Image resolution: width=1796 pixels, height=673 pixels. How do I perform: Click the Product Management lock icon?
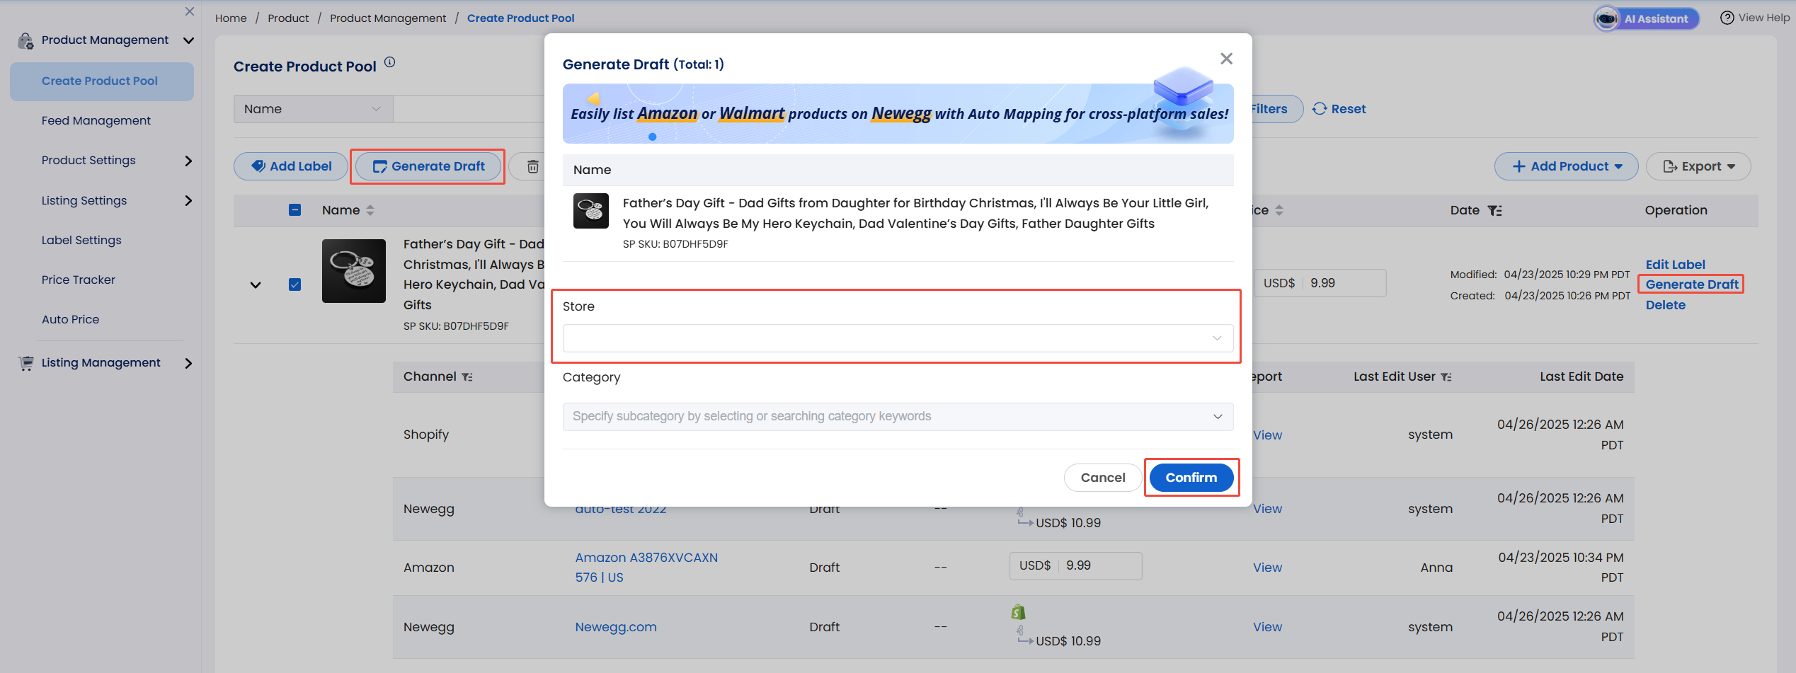pos(25,41)
